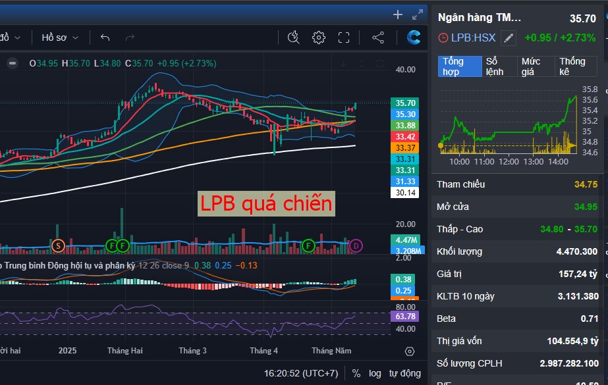Select the Mở cửa value 34.95
The image size is (608, 385).
586,207
